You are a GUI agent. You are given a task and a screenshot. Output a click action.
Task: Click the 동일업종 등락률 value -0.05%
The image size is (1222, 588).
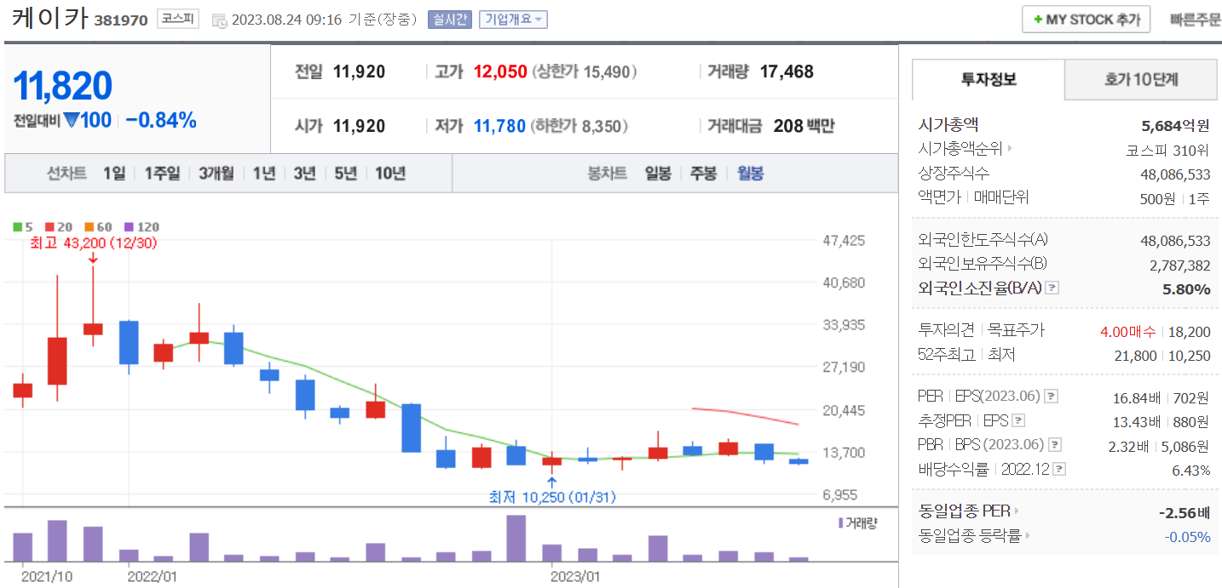[x=1187, y=537]
